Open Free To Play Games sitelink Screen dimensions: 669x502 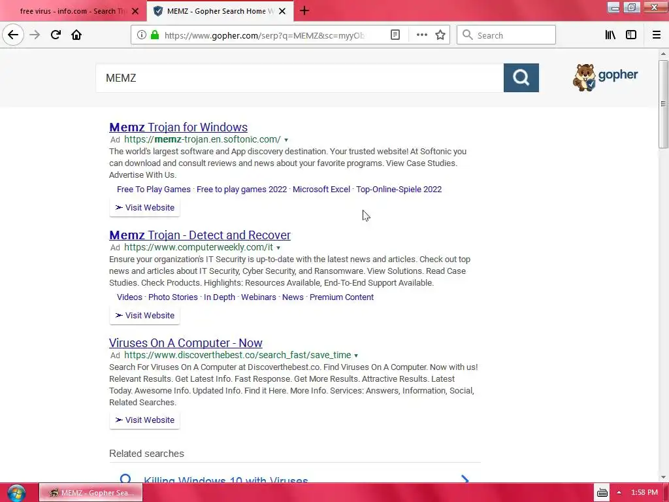coord(154,190)
